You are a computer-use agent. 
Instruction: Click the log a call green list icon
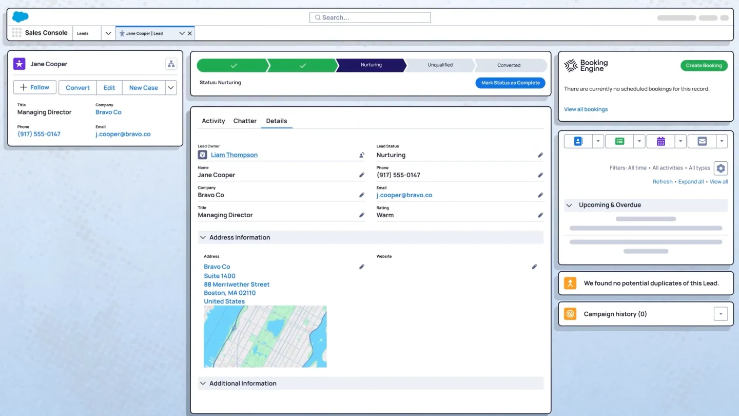pos(619,141)
